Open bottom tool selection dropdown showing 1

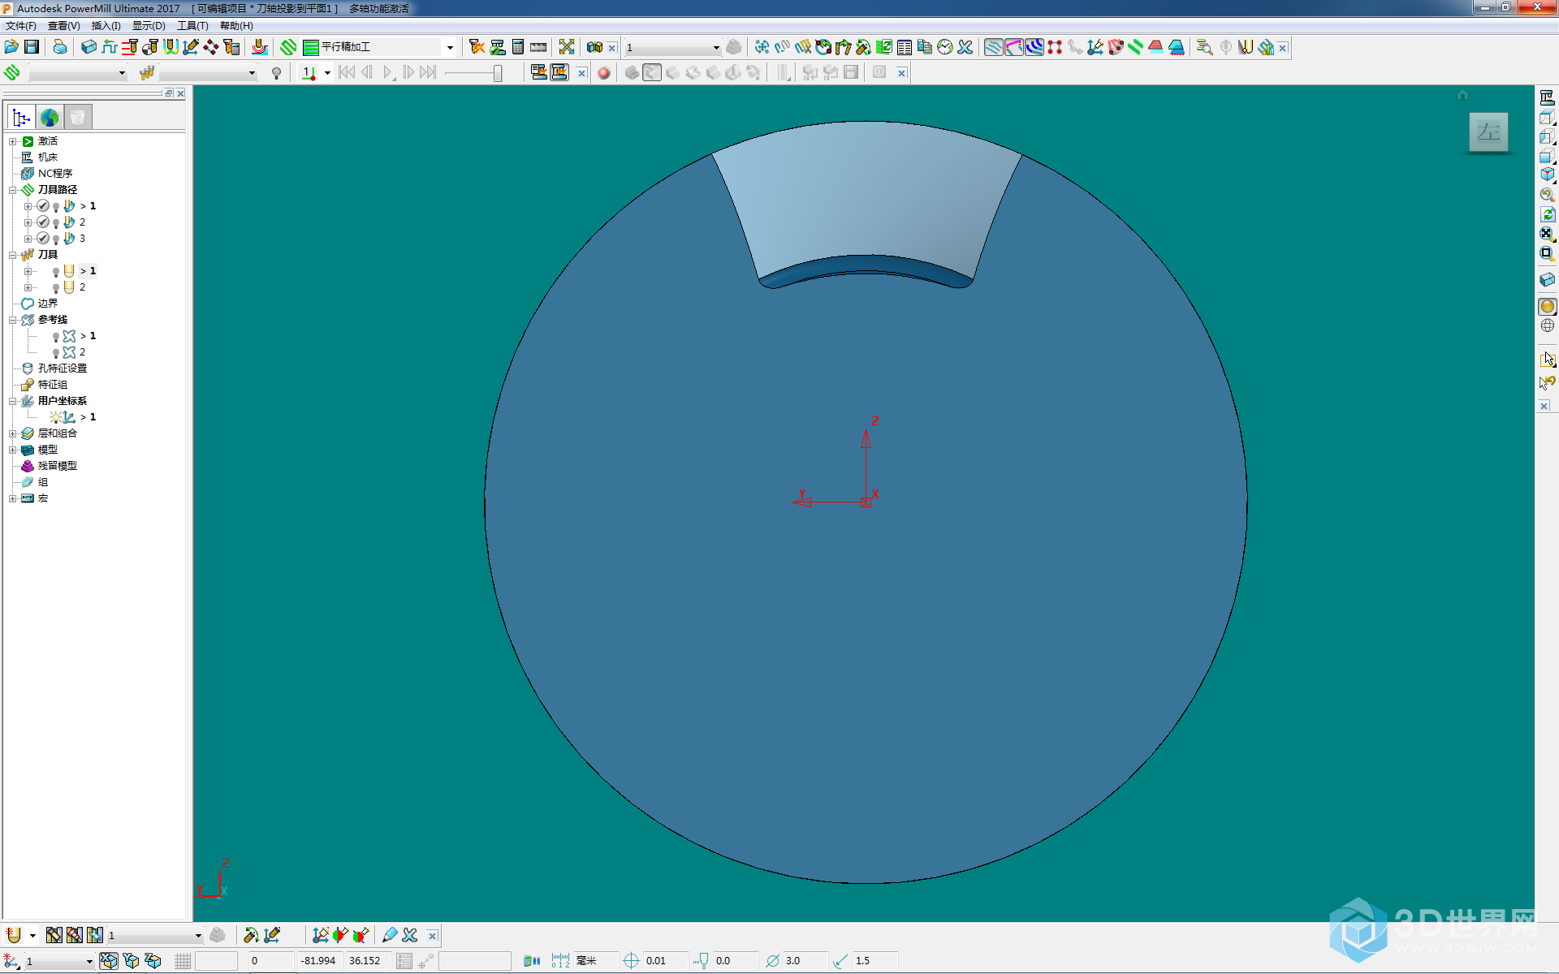(x=197, y=936)
